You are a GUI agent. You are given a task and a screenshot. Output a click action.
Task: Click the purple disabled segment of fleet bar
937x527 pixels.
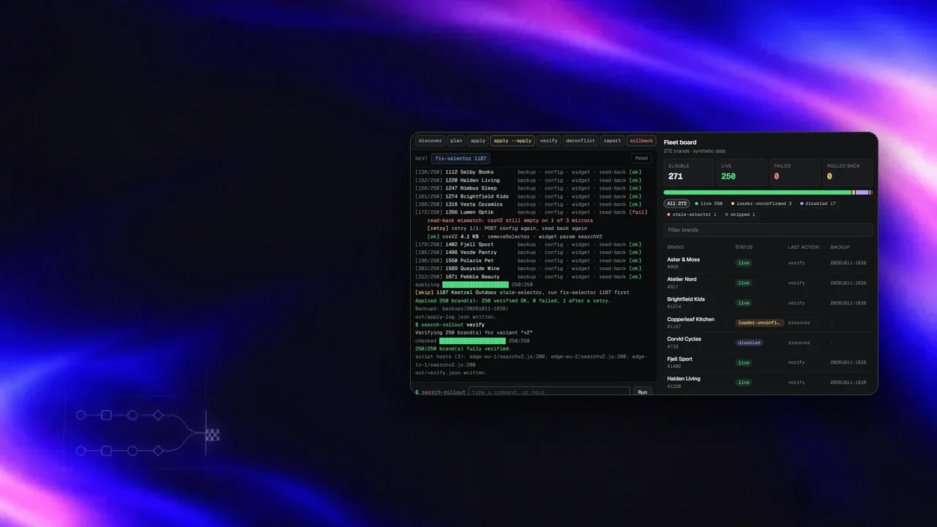(862, 193)
